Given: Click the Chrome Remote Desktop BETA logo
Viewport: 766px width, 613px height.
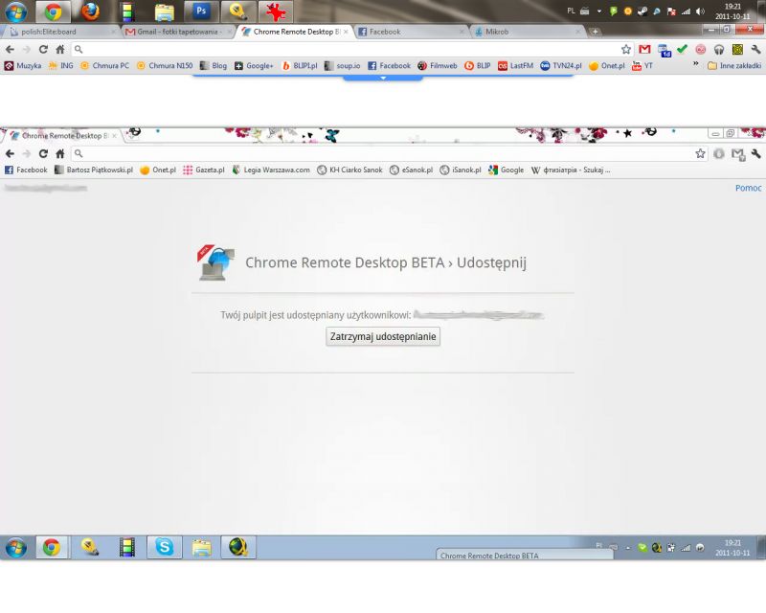Looking at the screenshot, I should (216, 262).
